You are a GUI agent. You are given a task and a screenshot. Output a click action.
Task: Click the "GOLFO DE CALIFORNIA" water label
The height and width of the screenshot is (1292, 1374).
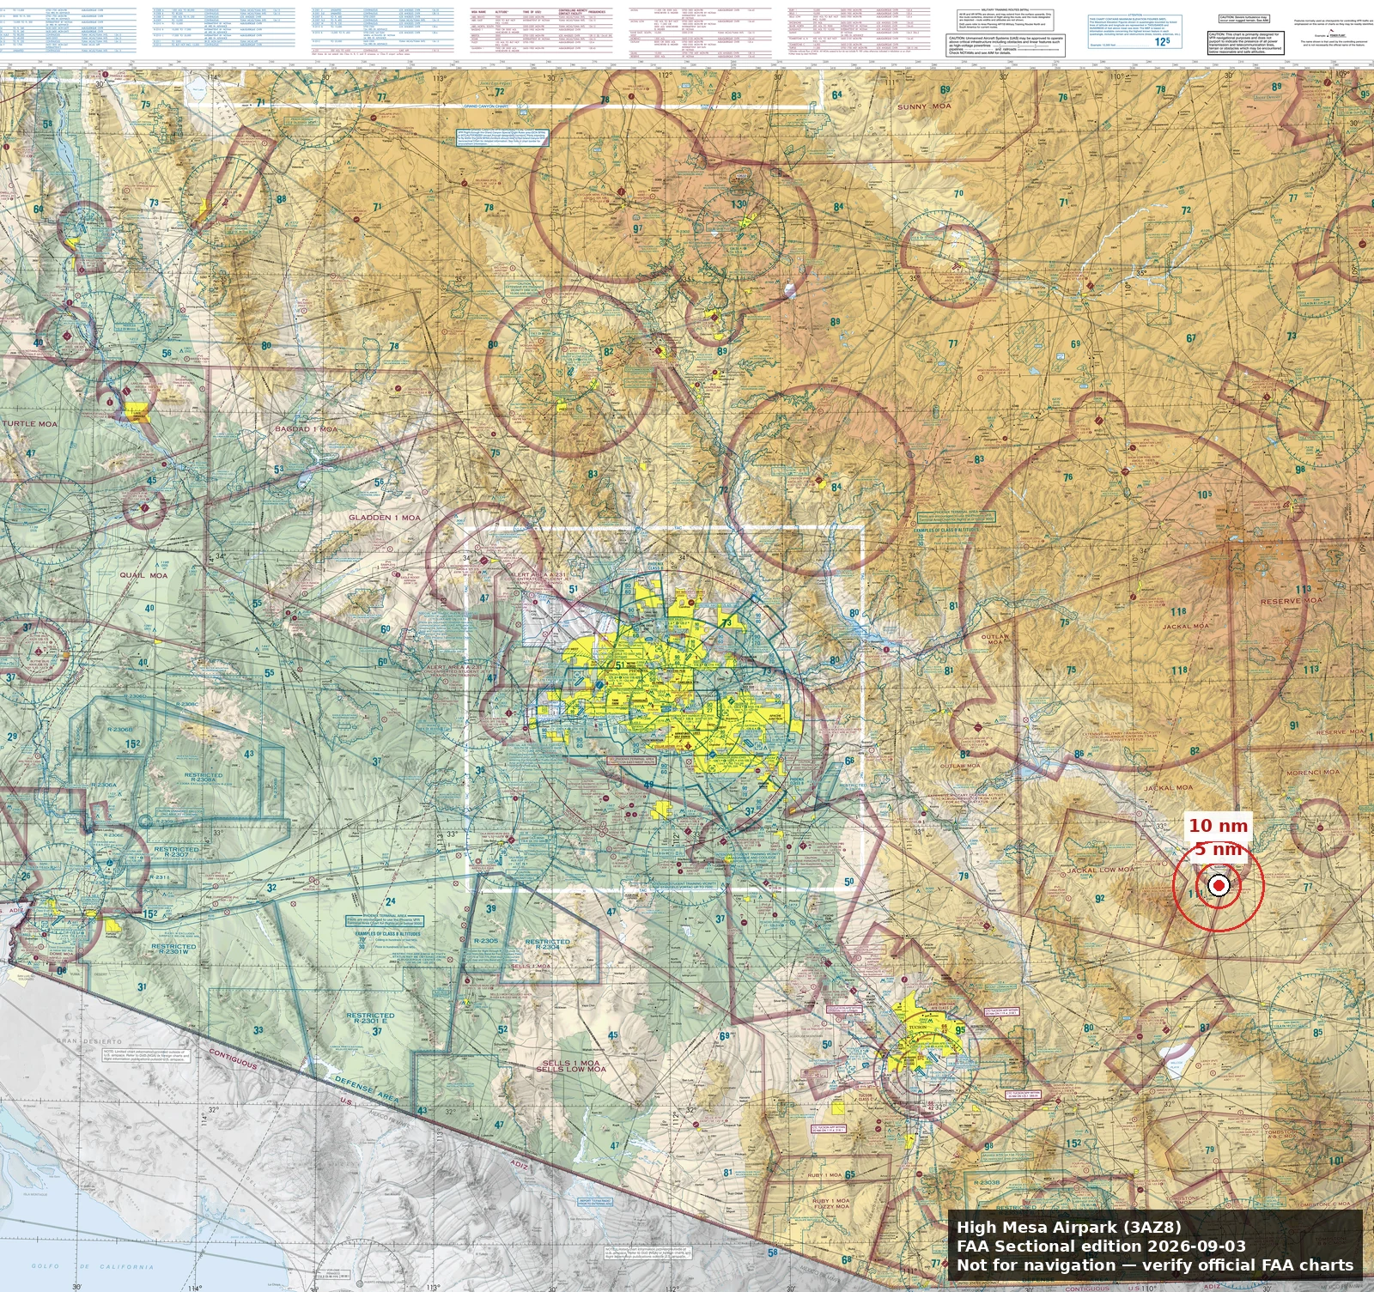pos(93,1266)
